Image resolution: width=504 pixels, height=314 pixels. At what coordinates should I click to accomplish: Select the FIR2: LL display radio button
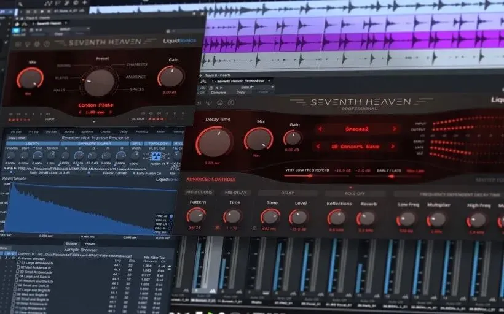(171, 220)
